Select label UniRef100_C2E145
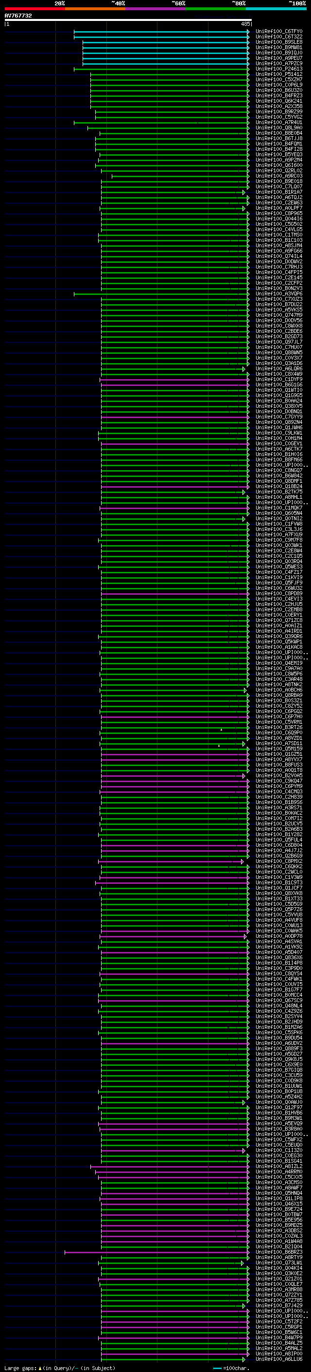This screenshot has height=1372, width=311. (x=278, y=277)
